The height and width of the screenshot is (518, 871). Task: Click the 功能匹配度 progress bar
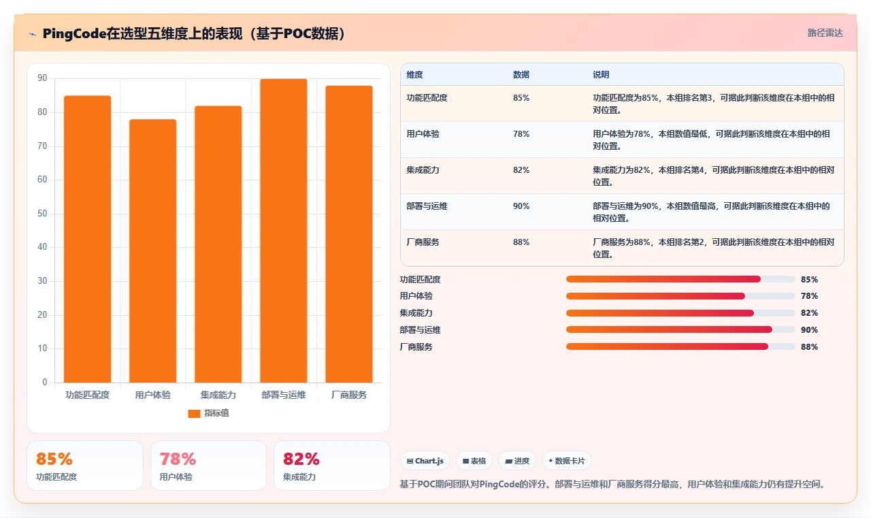coord(680,279)
